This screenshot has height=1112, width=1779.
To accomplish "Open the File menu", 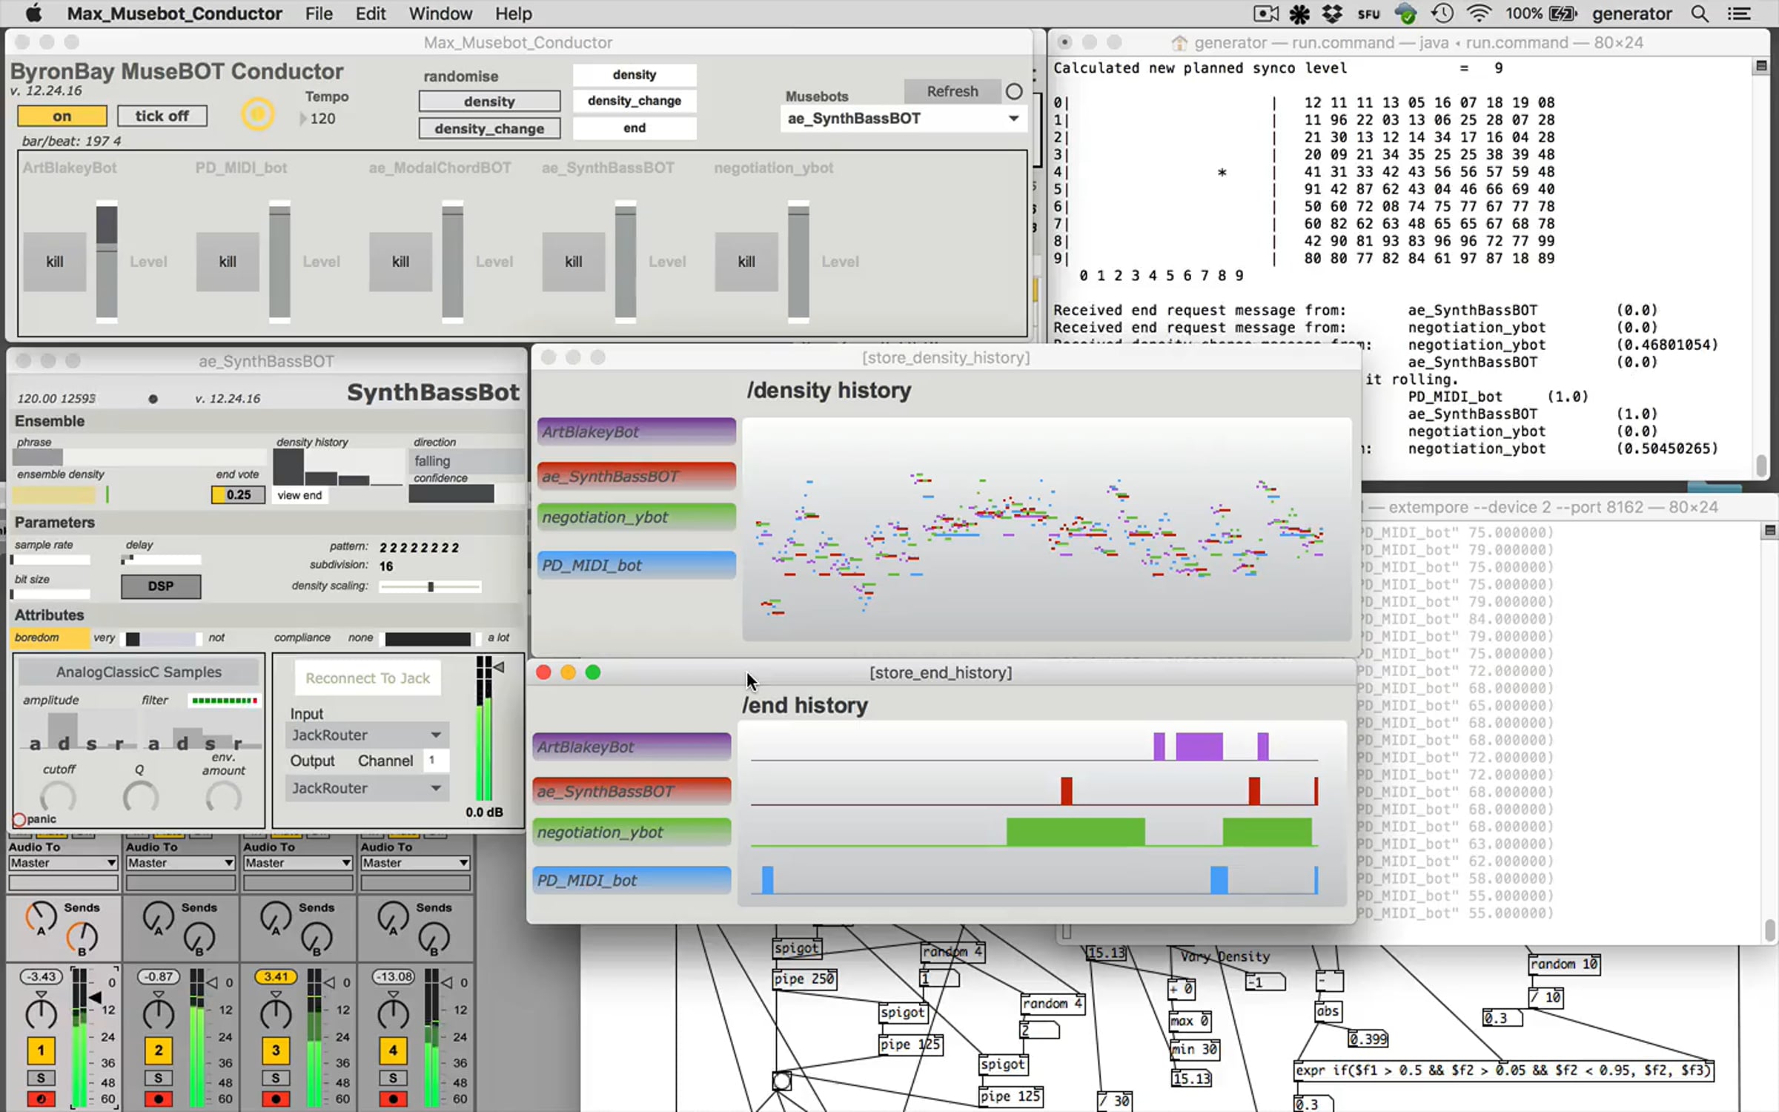I will (319, 13).
